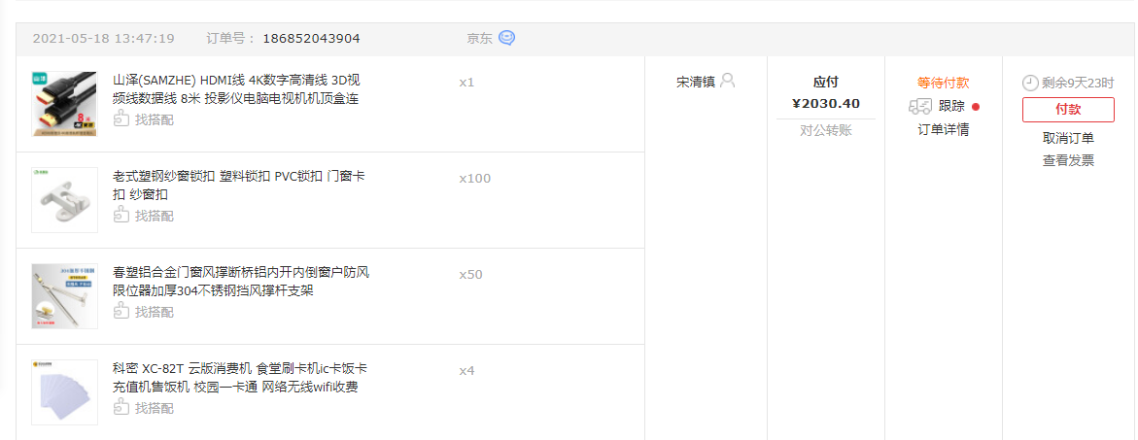The image size is (1138, 440).
Task: Open the aluminum window wind stay thumbnail
Action: tap(64, 295)
